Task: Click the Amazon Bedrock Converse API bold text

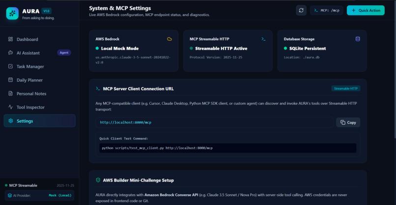Action: 171,195
